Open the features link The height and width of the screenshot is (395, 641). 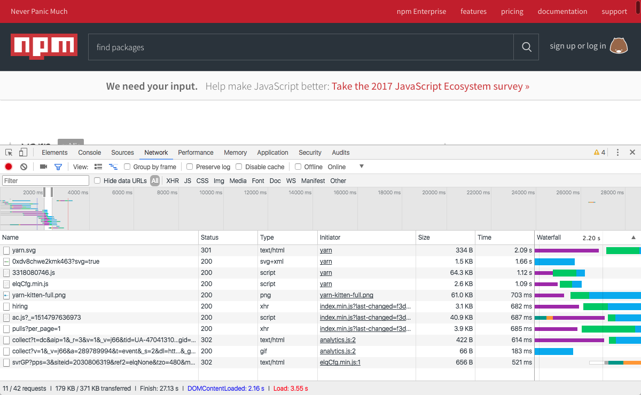474,11
